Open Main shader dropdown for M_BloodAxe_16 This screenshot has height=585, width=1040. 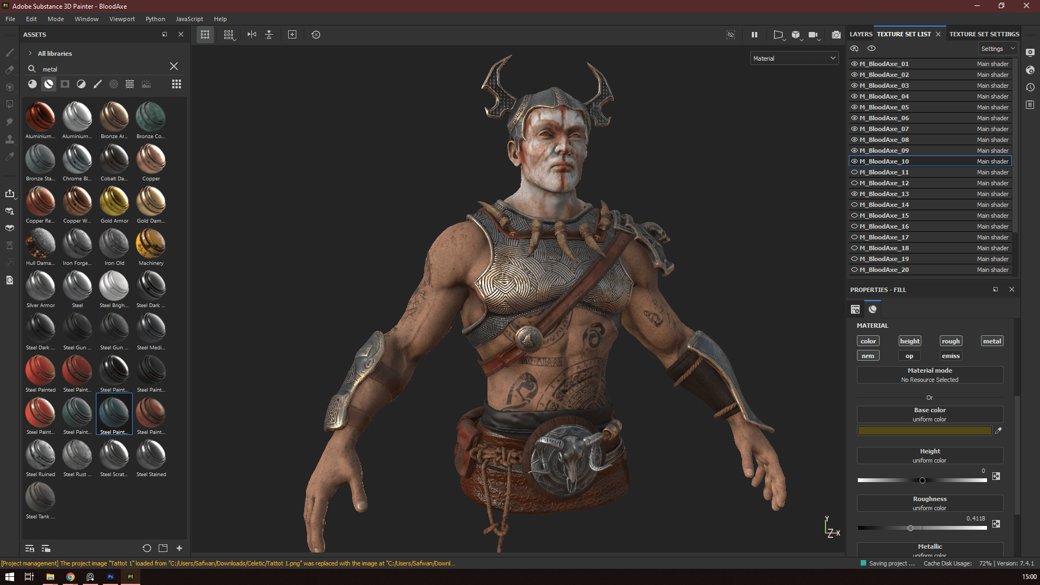992,226
